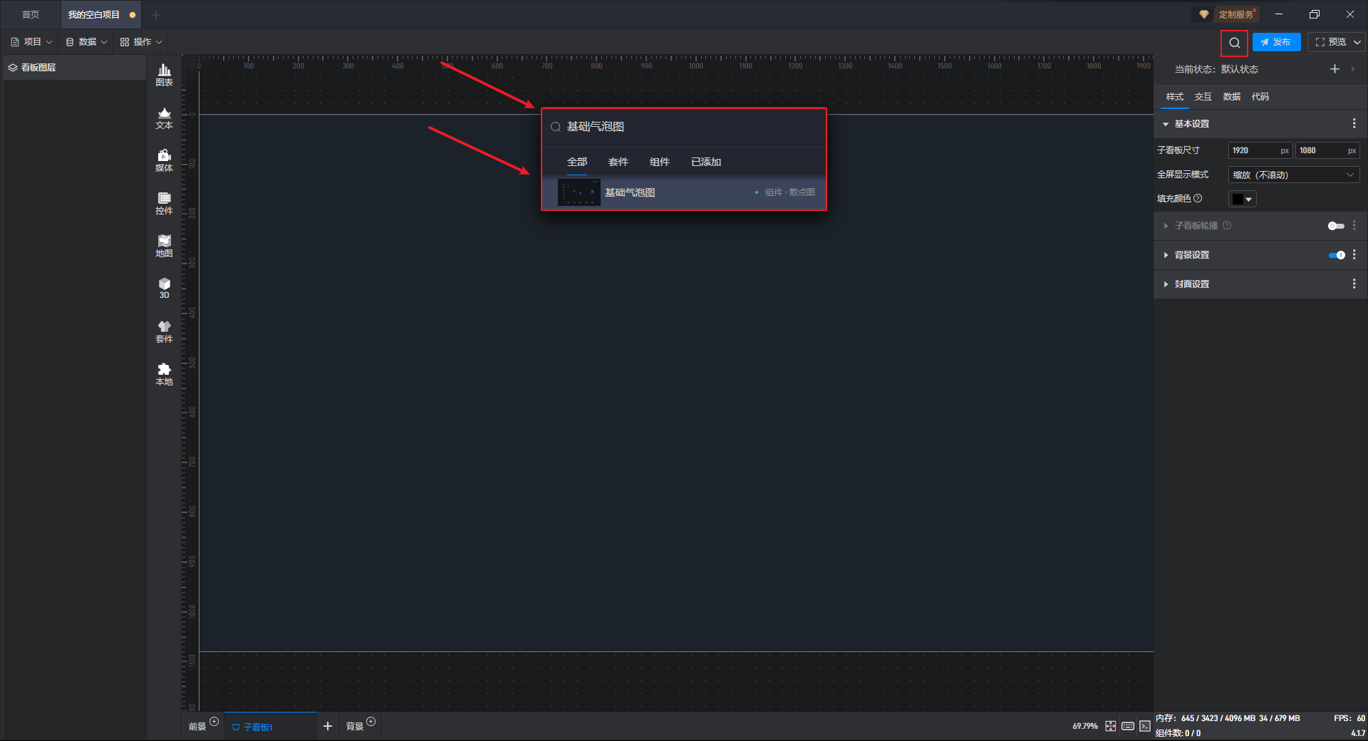Image resolution: width=1368 pixels, height=741 pixels.
Task: Click the help icon next to 填充颜色
Action: 1198,199
